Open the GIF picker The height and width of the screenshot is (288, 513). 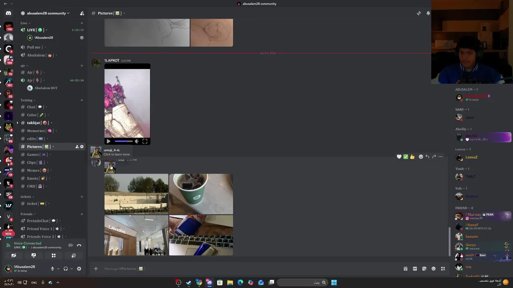click(x=415, y=269)
